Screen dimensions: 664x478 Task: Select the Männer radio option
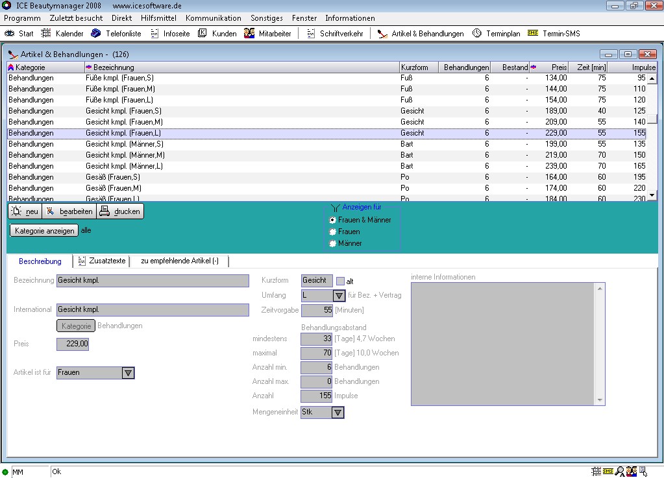pos(333,243)
